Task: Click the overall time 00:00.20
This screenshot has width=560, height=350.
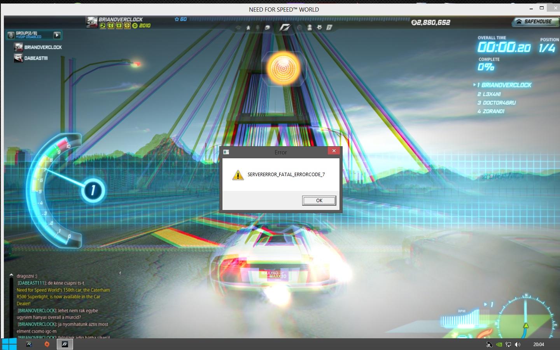Action: coord(504,48)
